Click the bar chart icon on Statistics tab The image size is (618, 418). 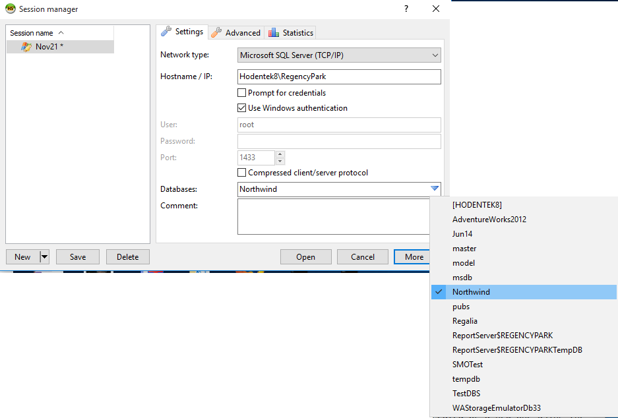(274, 32)
